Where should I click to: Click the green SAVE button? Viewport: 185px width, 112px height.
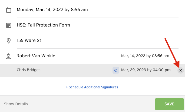tap(169, 104)
